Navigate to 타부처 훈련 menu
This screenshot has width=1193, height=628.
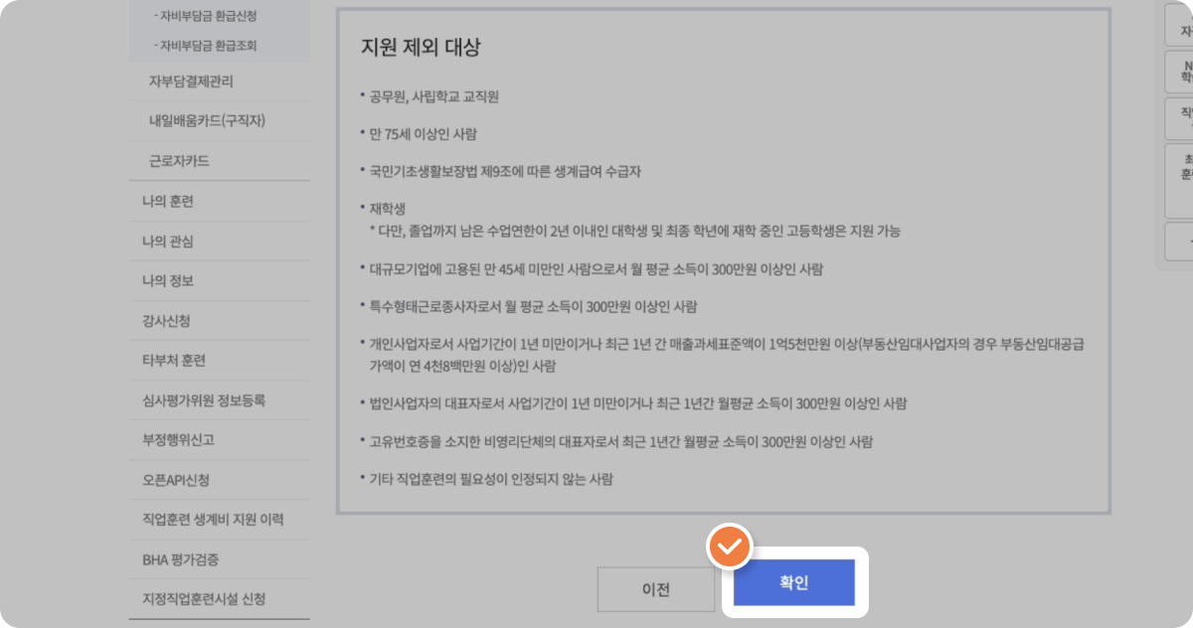tap(173, 361)
